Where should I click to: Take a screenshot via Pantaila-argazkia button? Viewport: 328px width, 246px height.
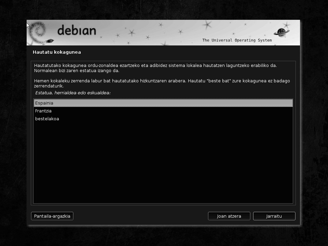52,216
